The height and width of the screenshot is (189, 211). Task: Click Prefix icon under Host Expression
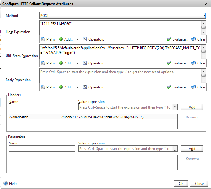(x=43, y=39)
